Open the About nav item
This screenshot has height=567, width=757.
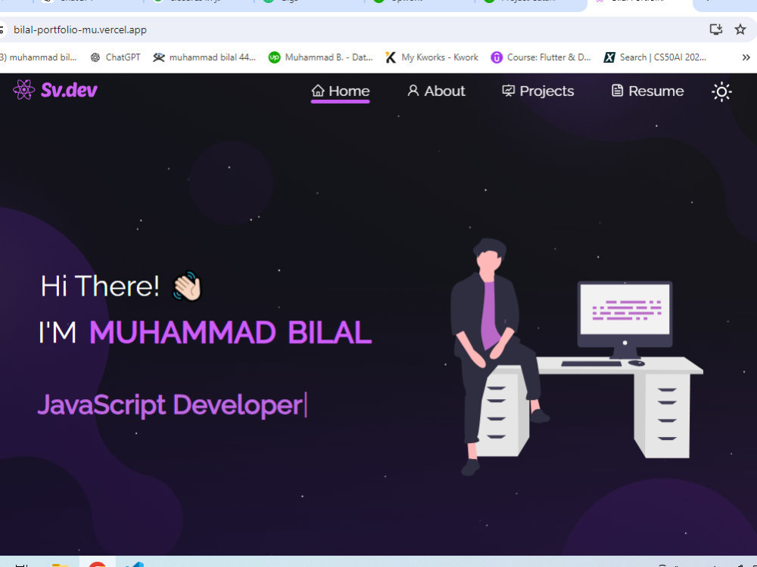436,91
